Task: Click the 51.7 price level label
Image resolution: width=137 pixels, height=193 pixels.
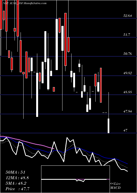Action: 127,35
